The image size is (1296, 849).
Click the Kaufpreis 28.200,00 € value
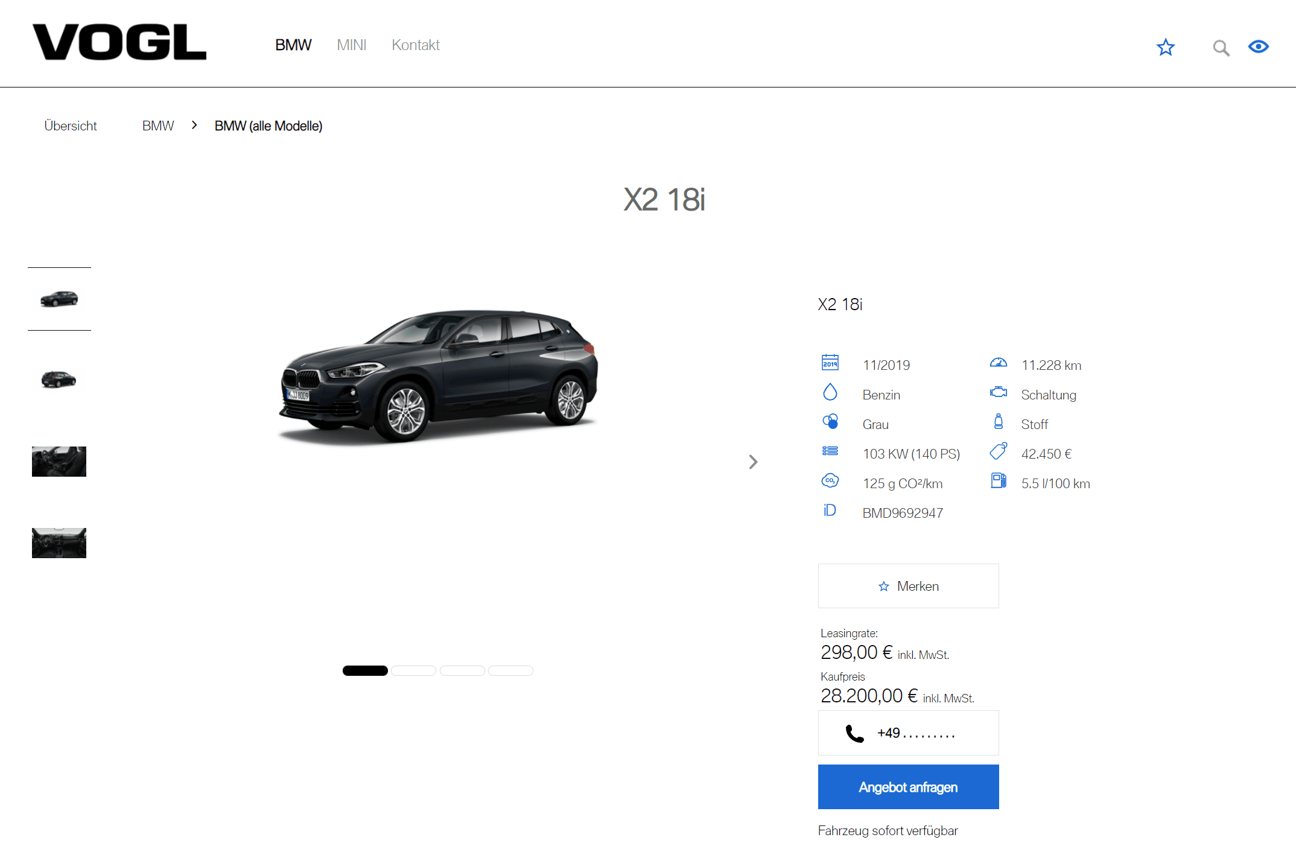pos(869,696)
